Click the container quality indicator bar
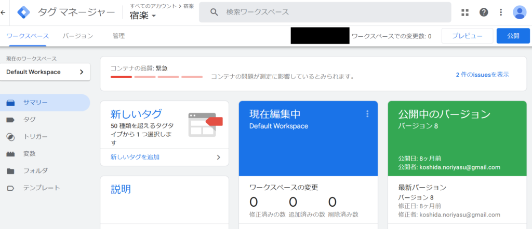The image size is (532, 229). tap(156, 77)
